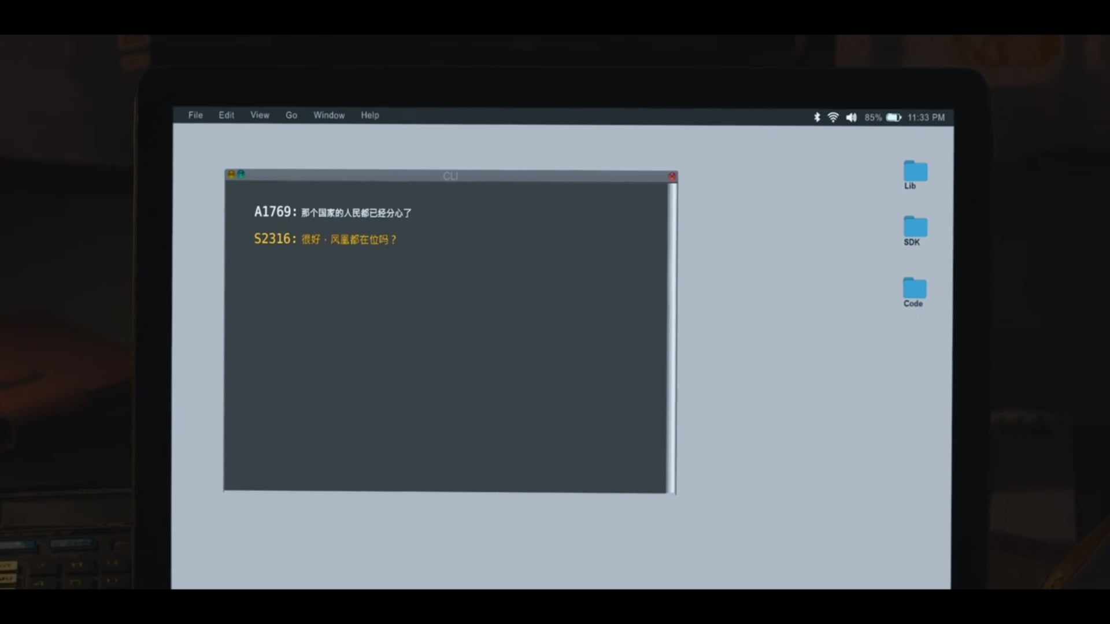Click the CLI window scrollbar

672,335
